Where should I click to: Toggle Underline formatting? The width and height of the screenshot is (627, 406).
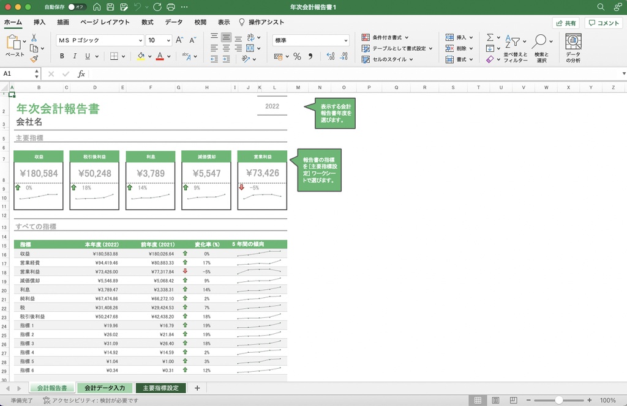click(87, 56)
